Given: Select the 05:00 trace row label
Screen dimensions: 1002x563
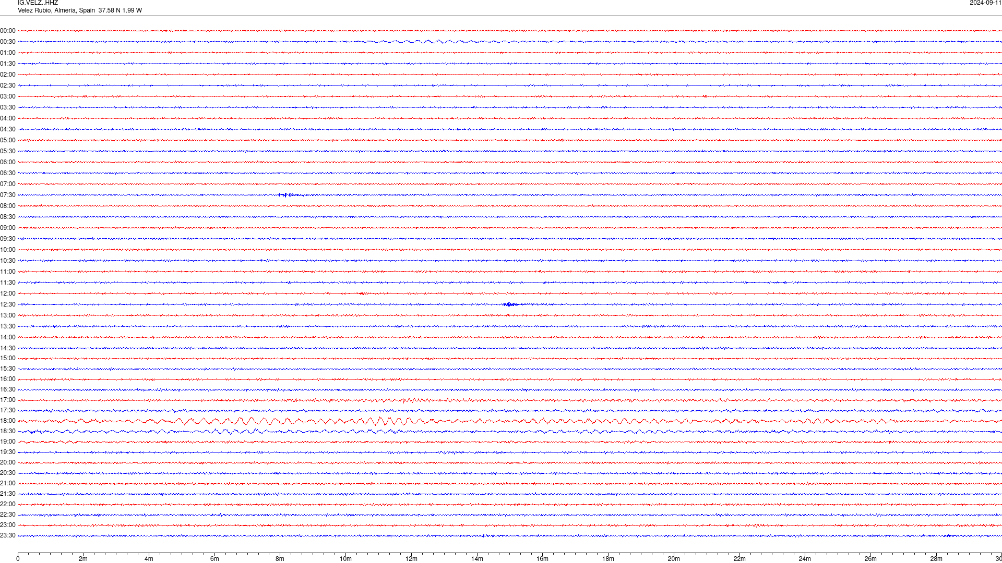Looking at the screenshot, I should point(8,140).
